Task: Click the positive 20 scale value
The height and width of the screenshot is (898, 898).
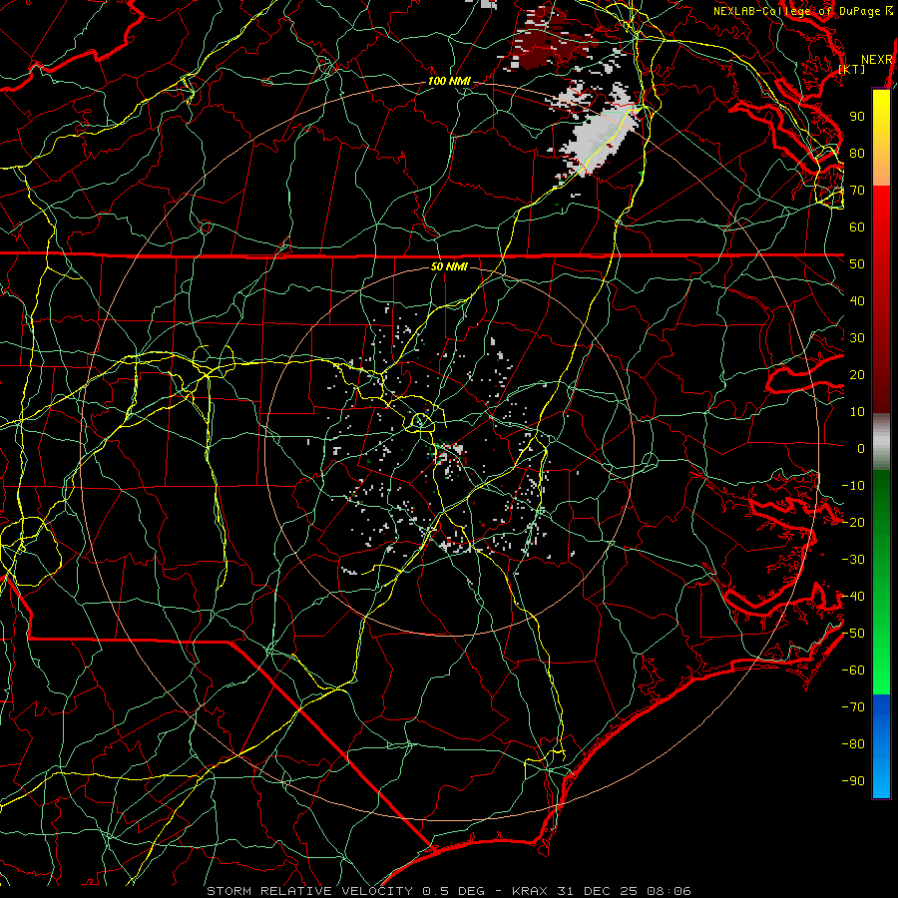Action: (x=857, y=375)
